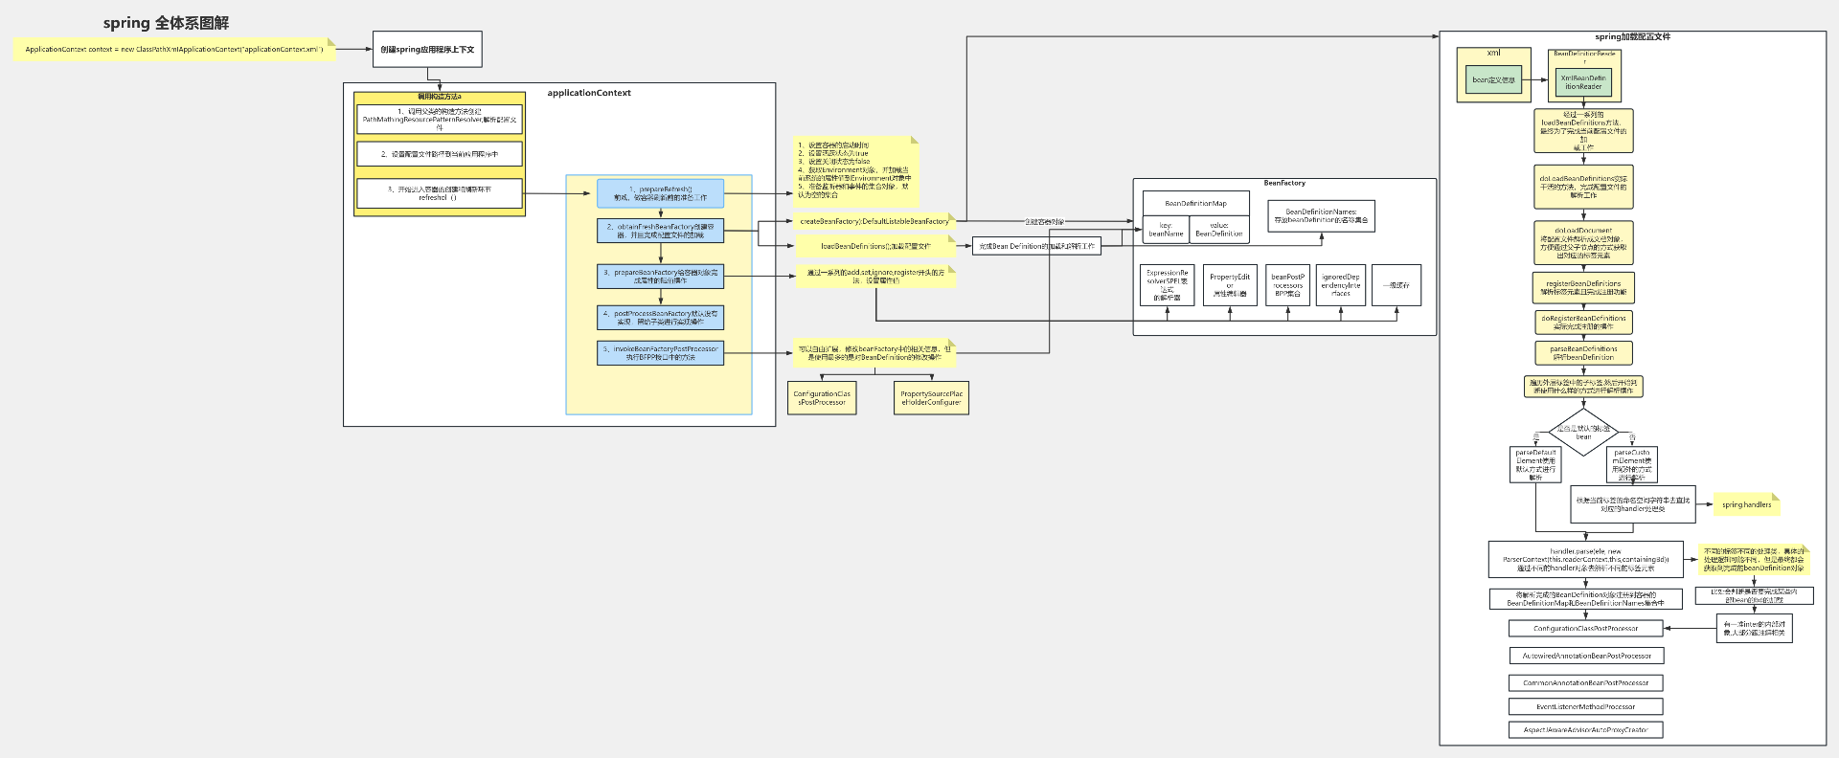Click the ignoredDependencyInterfaces box
1839x758 pixels.
[x=1340, y=285]
